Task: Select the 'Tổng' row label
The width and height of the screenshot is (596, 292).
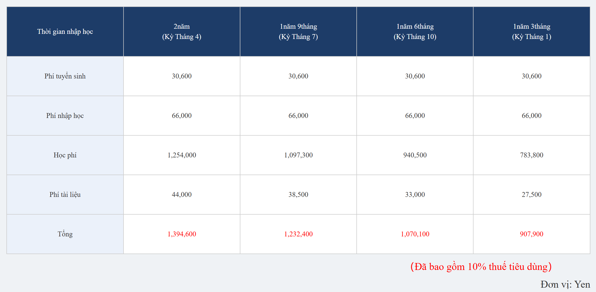Action: point(65,234)
